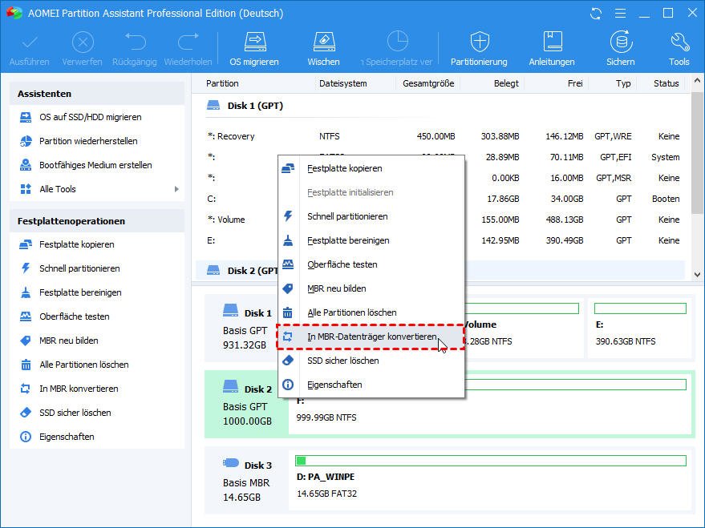Select D: PA_WINPE 14.65GB FAT32 block

pos(490,481)
